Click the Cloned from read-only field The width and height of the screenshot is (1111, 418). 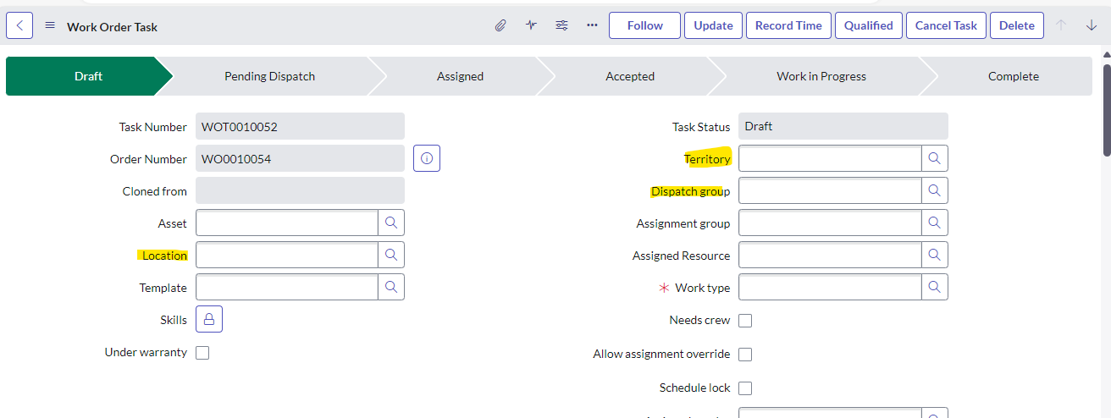click(300, 190)
